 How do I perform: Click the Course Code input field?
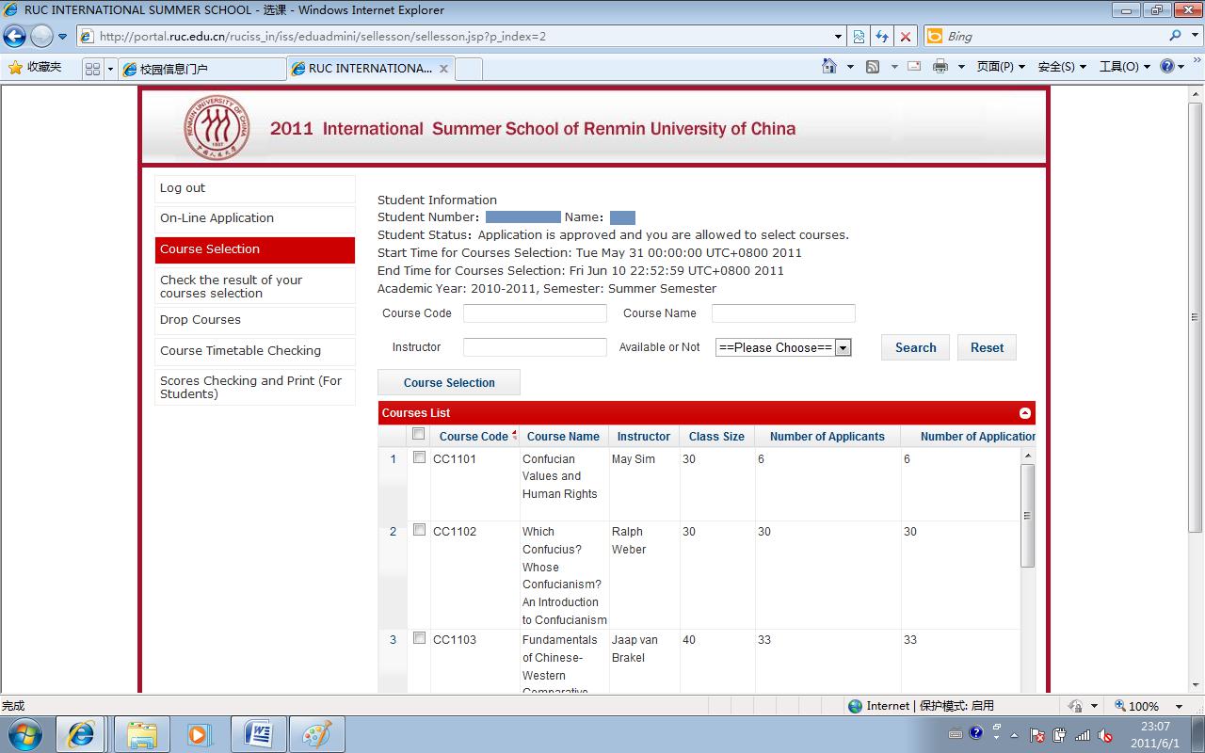pos(535,313)
